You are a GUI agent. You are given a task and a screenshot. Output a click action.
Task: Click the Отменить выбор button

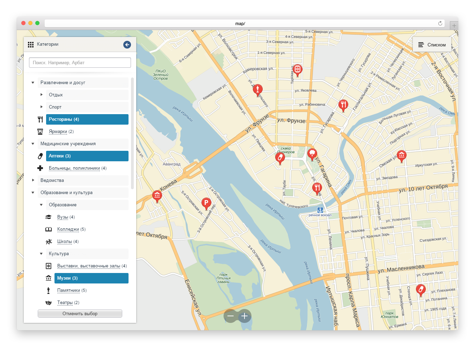(x=80, y=313)
